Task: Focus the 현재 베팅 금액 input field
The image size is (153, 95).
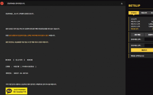Action: [149, 39]
